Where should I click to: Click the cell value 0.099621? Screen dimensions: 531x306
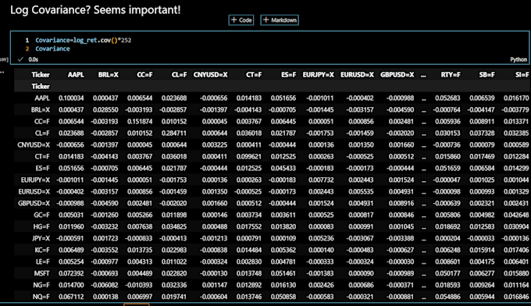click(249, 157)
